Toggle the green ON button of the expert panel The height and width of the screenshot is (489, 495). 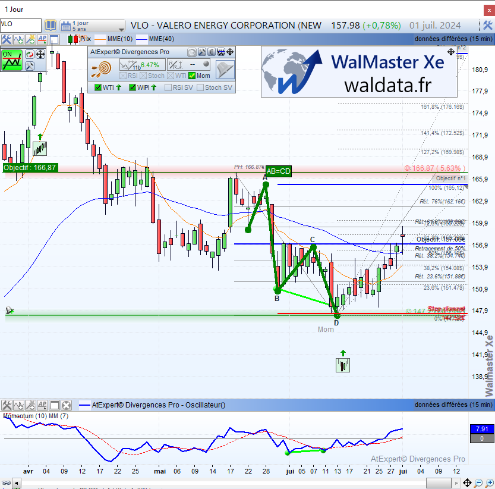click(12, 60)
